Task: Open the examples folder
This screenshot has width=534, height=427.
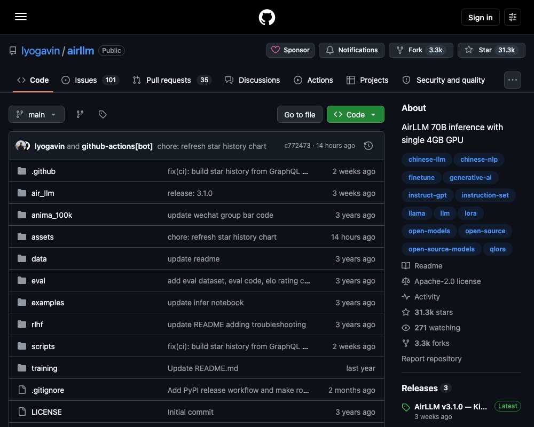Action: (x=48, y=303)
